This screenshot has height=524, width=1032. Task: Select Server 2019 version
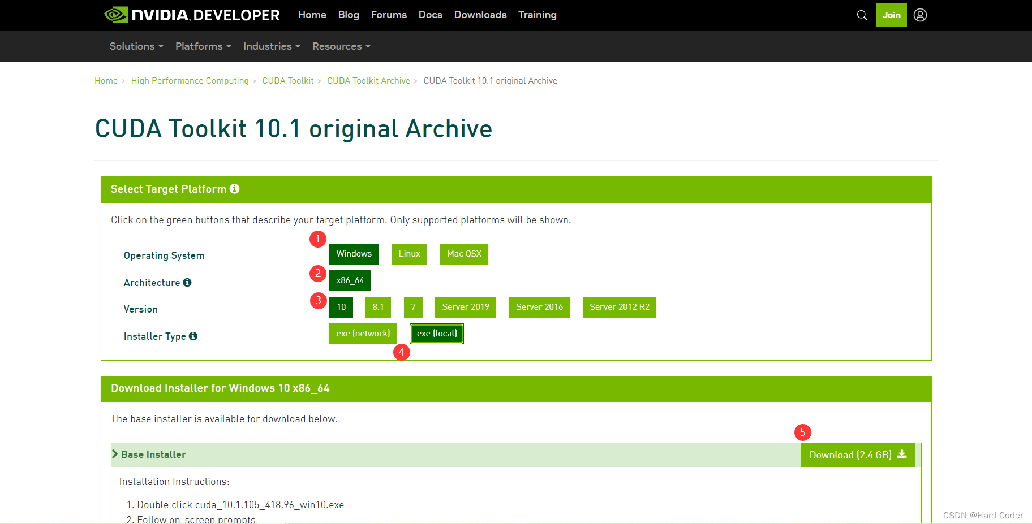(x=466, y=307)
